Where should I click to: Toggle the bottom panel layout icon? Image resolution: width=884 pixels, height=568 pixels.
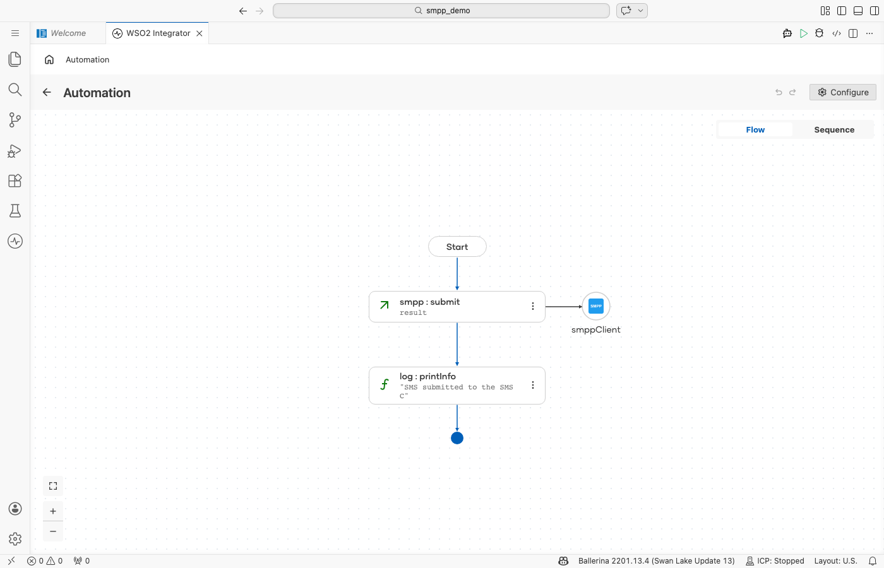pos(858,11)
